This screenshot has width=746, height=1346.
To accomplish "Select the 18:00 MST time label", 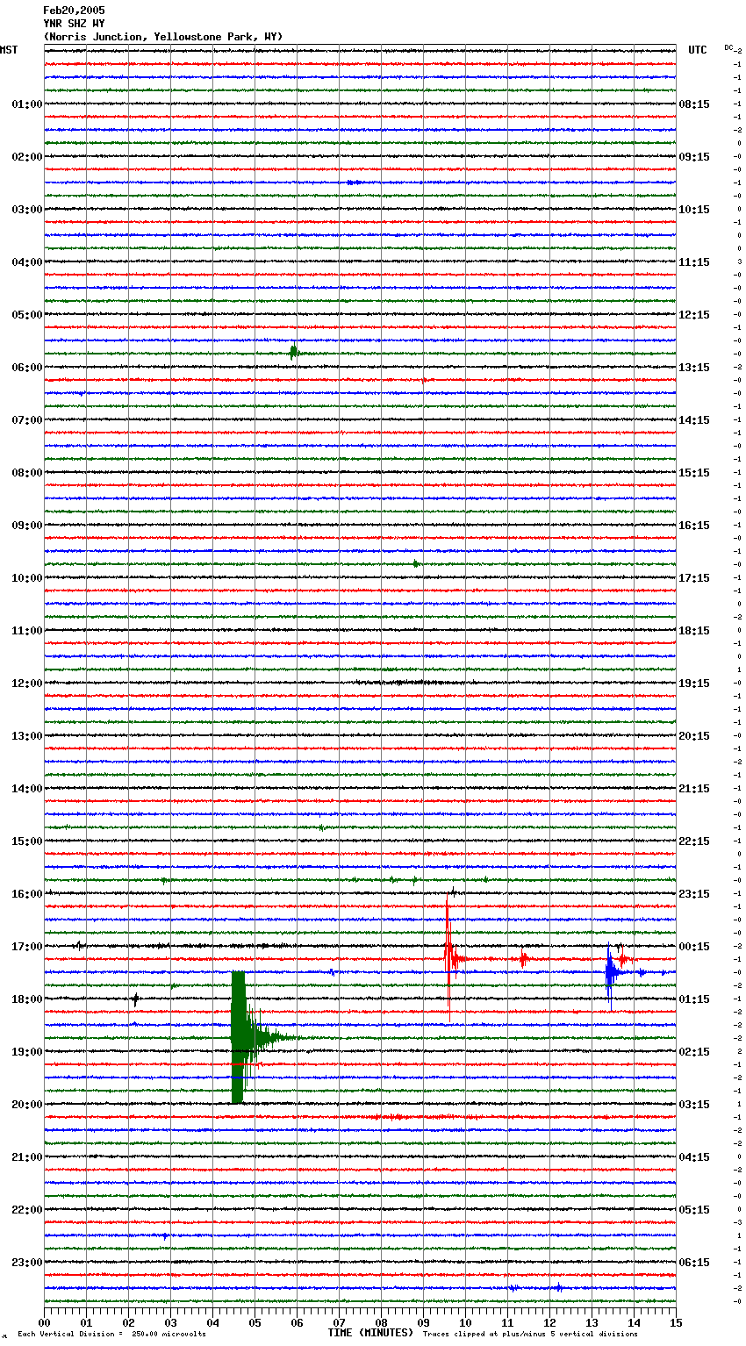I will click(x=27, y=999).
